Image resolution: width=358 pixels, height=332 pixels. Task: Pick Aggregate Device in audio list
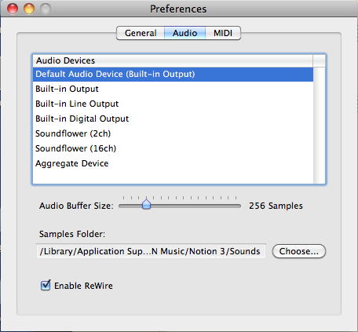point(173,163)
